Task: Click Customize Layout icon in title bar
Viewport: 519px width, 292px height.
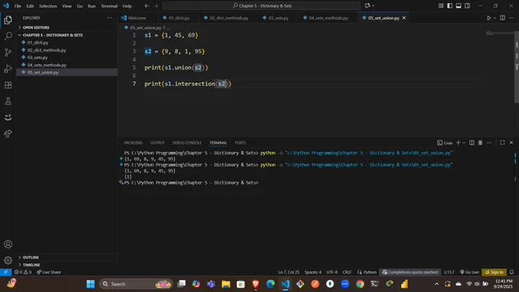Action: click(x=441, y=5)
